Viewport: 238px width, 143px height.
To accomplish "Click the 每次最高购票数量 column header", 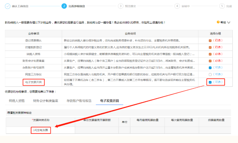I will [182, 120].
